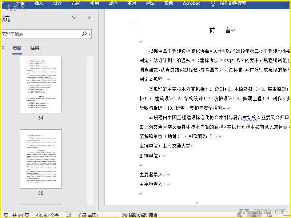The width and height of the screenshot is (291, 218).
Task: Open the 插入 ribbon tab
Action: coord(39,3)
